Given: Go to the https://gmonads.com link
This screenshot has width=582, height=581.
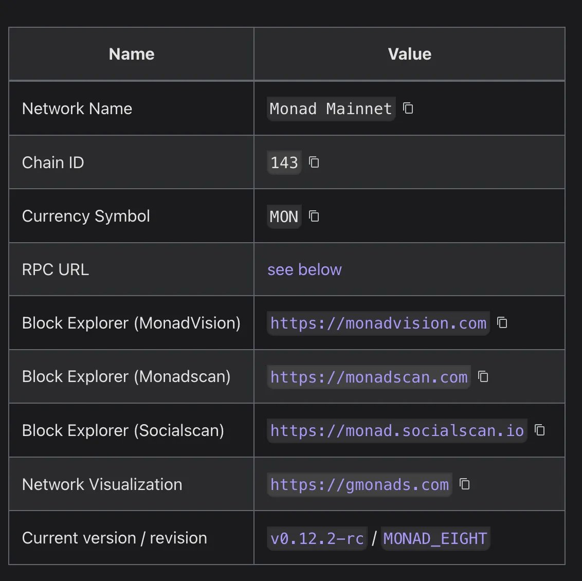Looking at the screenshot, I should click(359, 485).
